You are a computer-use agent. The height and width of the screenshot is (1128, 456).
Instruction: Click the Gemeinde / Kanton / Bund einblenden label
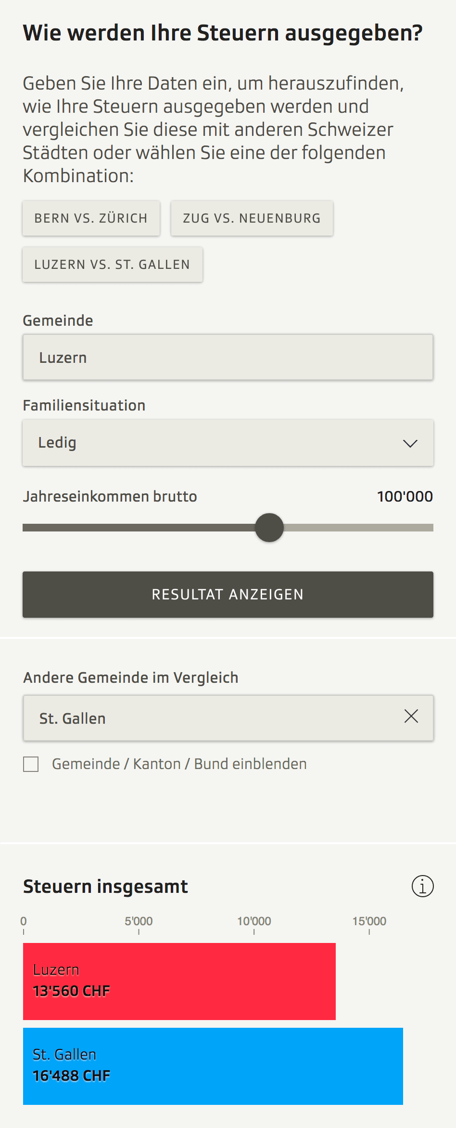[179, 764]
